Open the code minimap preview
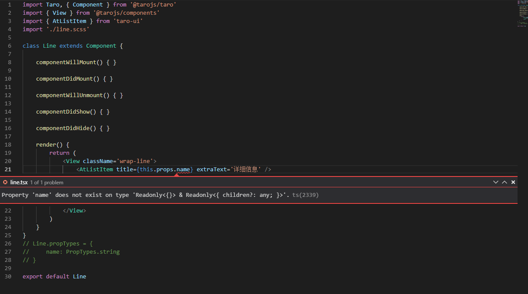The width and height of the screenshot is (528, 294). [x=522, y=14]
